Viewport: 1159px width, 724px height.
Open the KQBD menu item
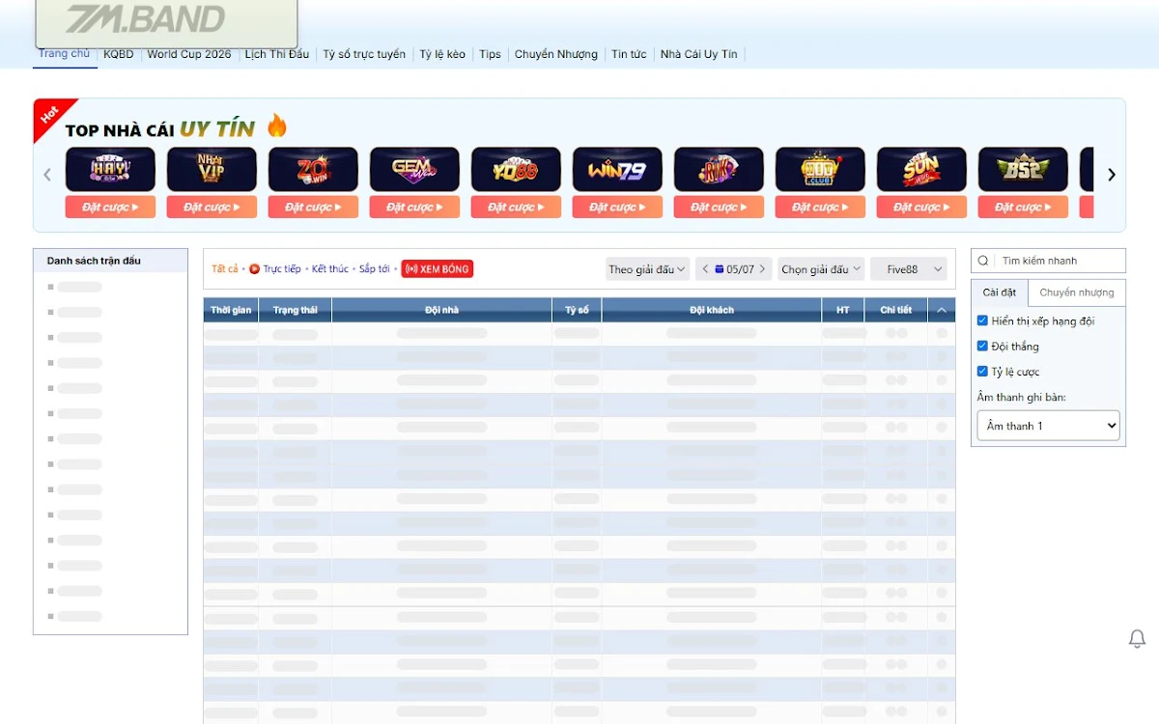119,54
